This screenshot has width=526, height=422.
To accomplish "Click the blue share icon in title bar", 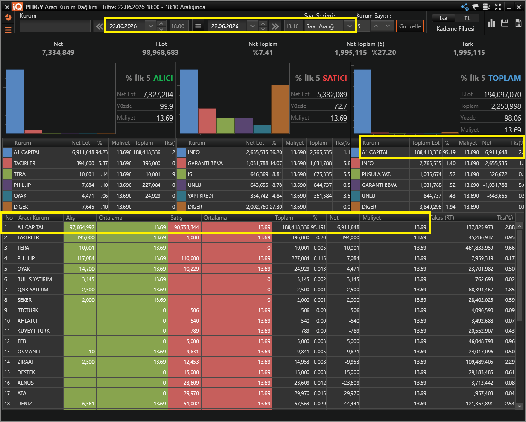I will pos(465,7).
